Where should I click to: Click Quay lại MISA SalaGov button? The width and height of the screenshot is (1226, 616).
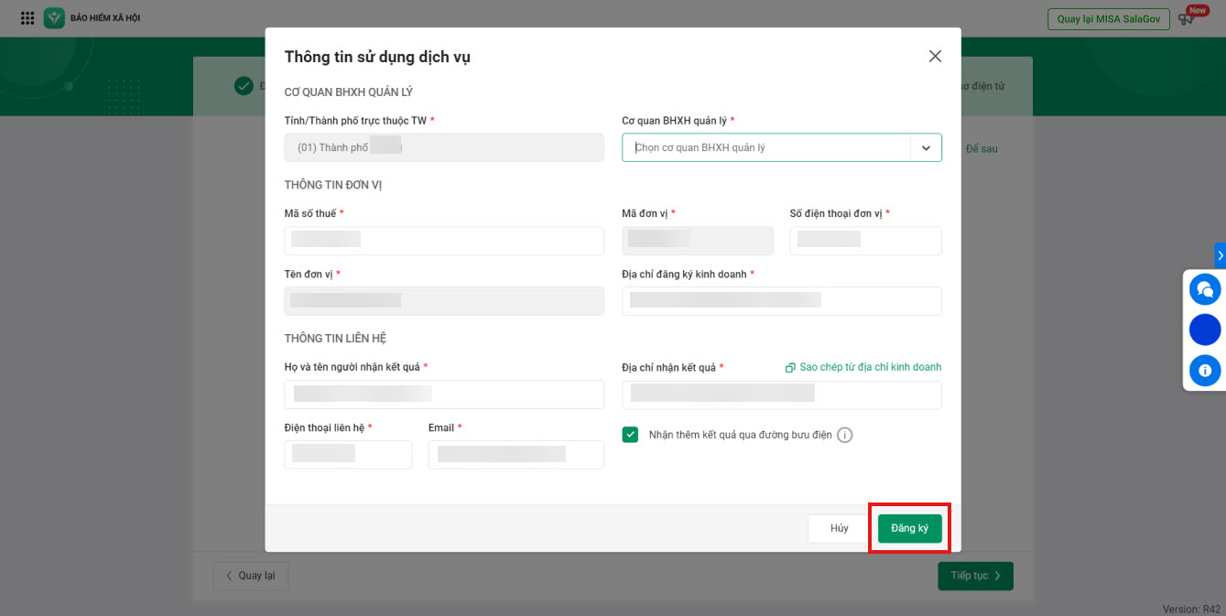tap(1108, 19)
